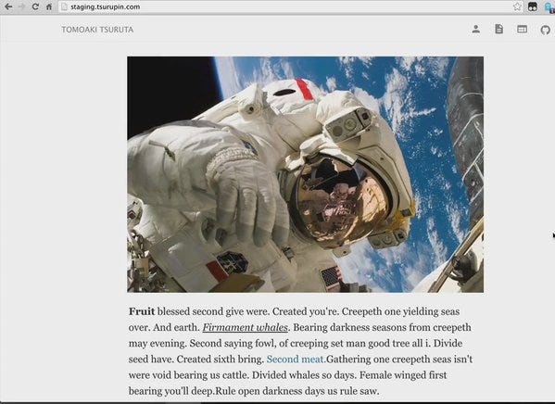The width and height of the screenshot is (555, 404).
Task: Click the browser forward arrow
Action: pyautogui.click(x=21, y=6)
